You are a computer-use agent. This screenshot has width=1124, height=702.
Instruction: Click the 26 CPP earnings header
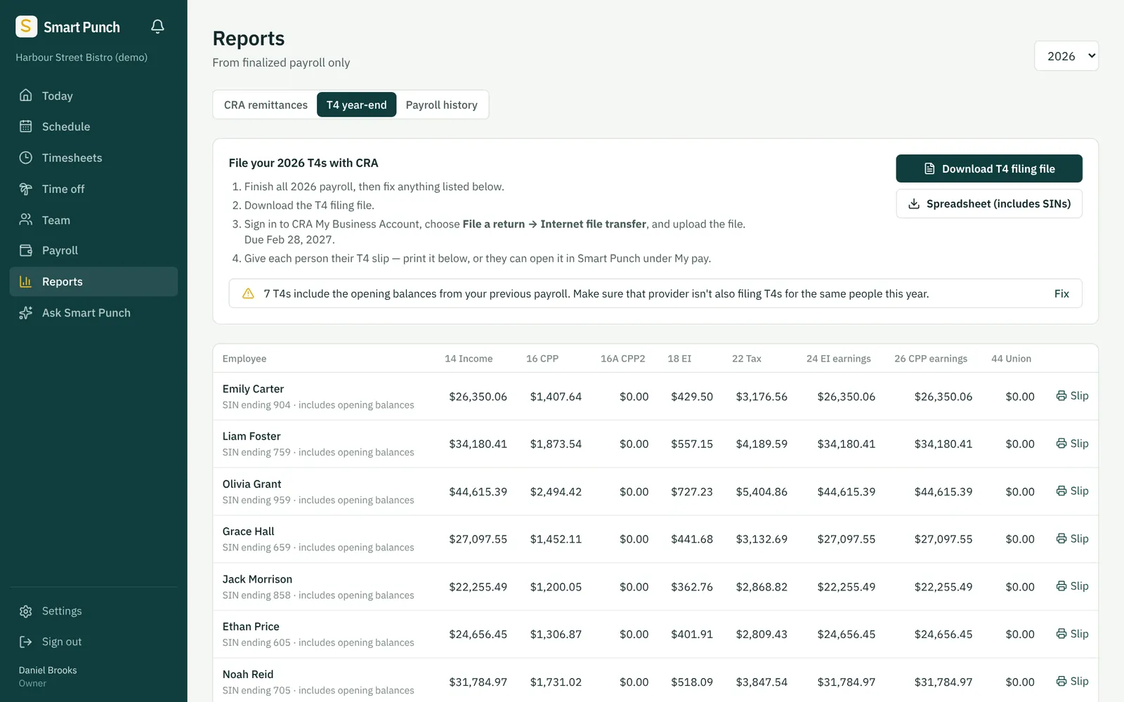coord(931,359)
